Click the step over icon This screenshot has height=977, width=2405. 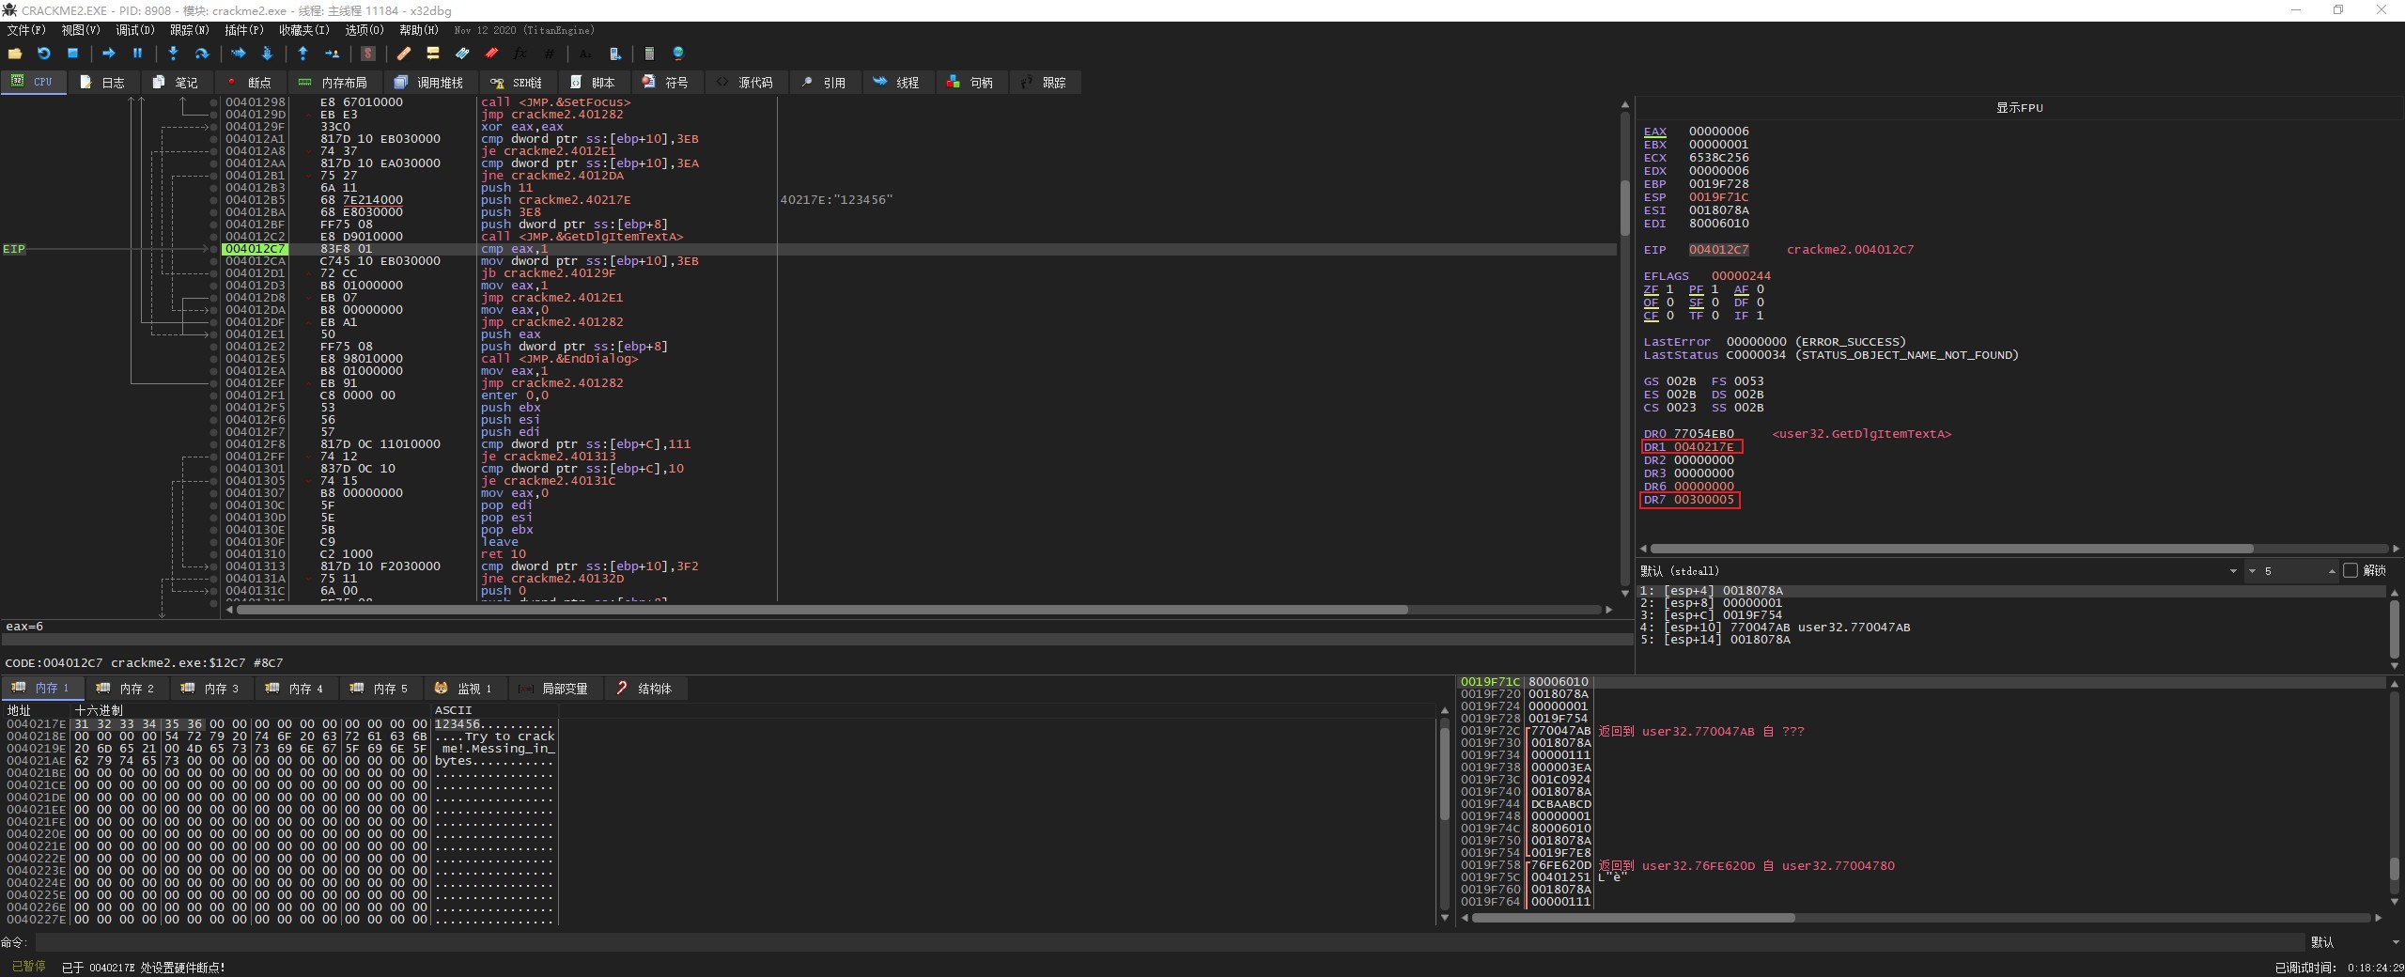(x=201, y=54)
